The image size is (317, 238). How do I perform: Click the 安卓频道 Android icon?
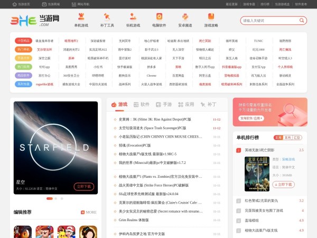[185, 16]
